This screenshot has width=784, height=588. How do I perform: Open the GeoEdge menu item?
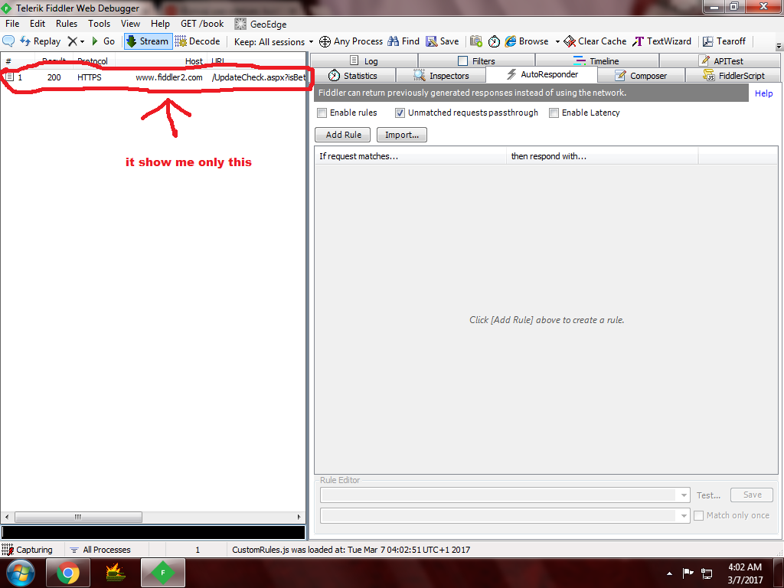coord(260,24)
